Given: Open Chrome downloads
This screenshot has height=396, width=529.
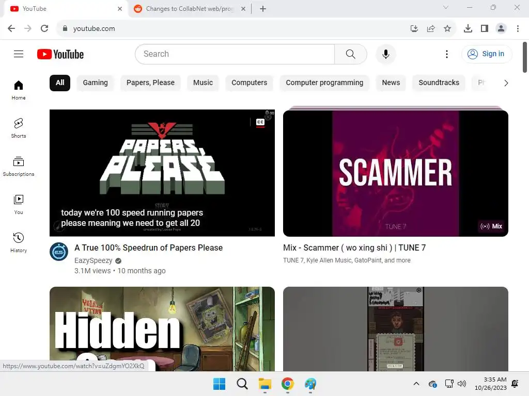Looking at the screenshot, I should (468, 28).
